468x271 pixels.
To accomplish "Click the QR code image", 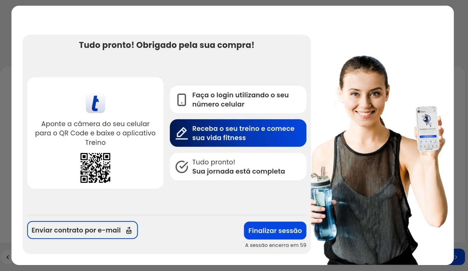I will (95, 168).
